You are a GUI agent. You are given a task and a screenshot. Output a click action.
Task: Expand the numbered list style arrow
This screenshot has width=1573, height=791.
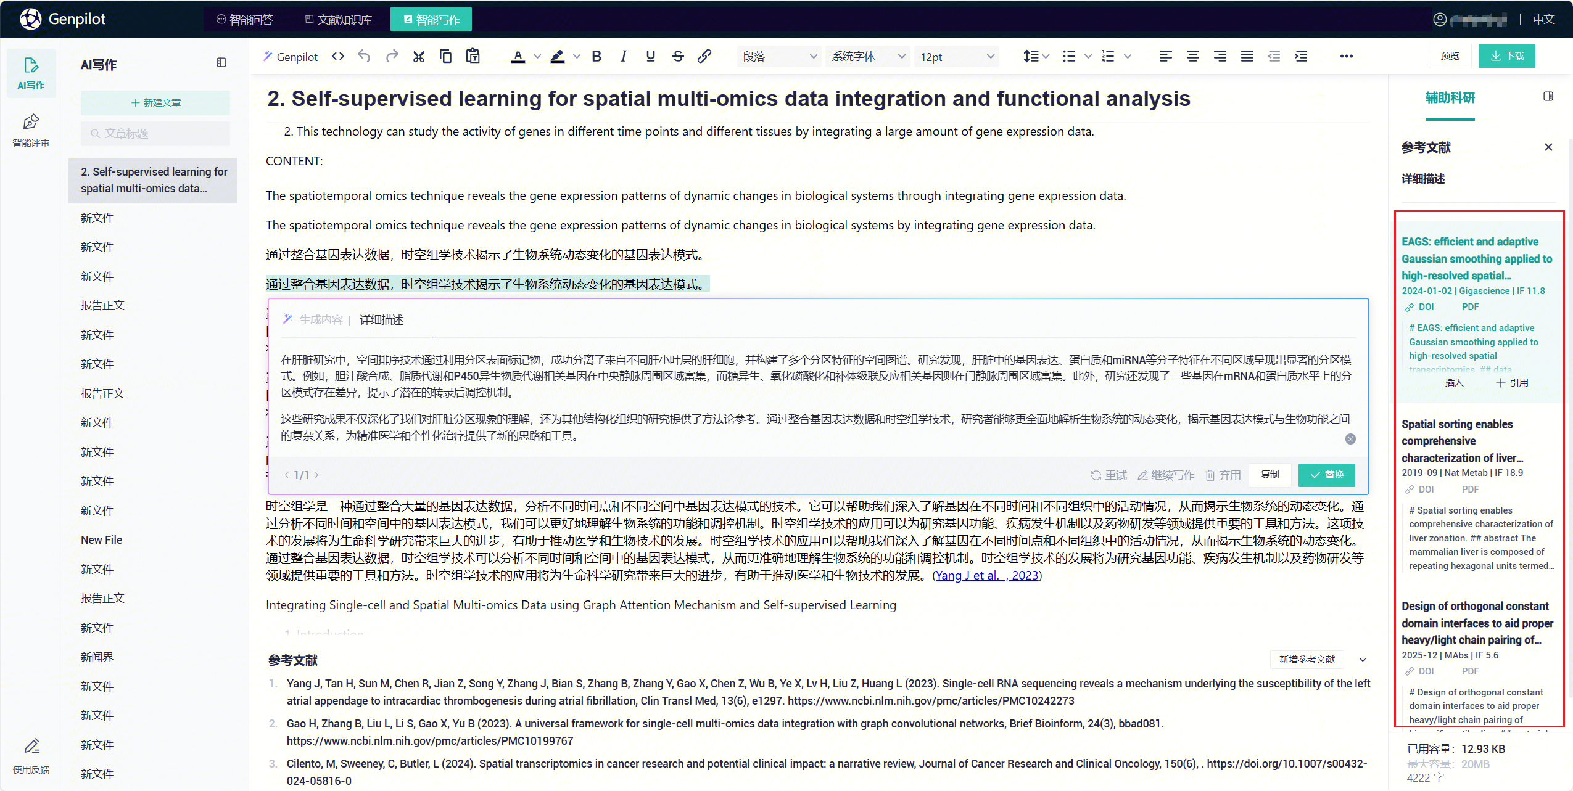point(1128,57)
